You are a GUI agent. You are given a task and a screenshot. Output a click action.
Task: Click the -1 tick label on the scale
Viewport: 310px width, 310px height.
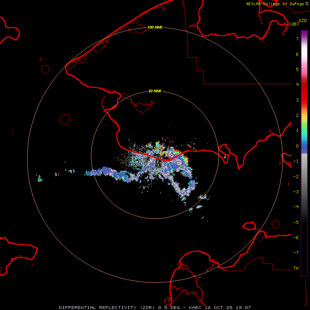pos(296,161)
